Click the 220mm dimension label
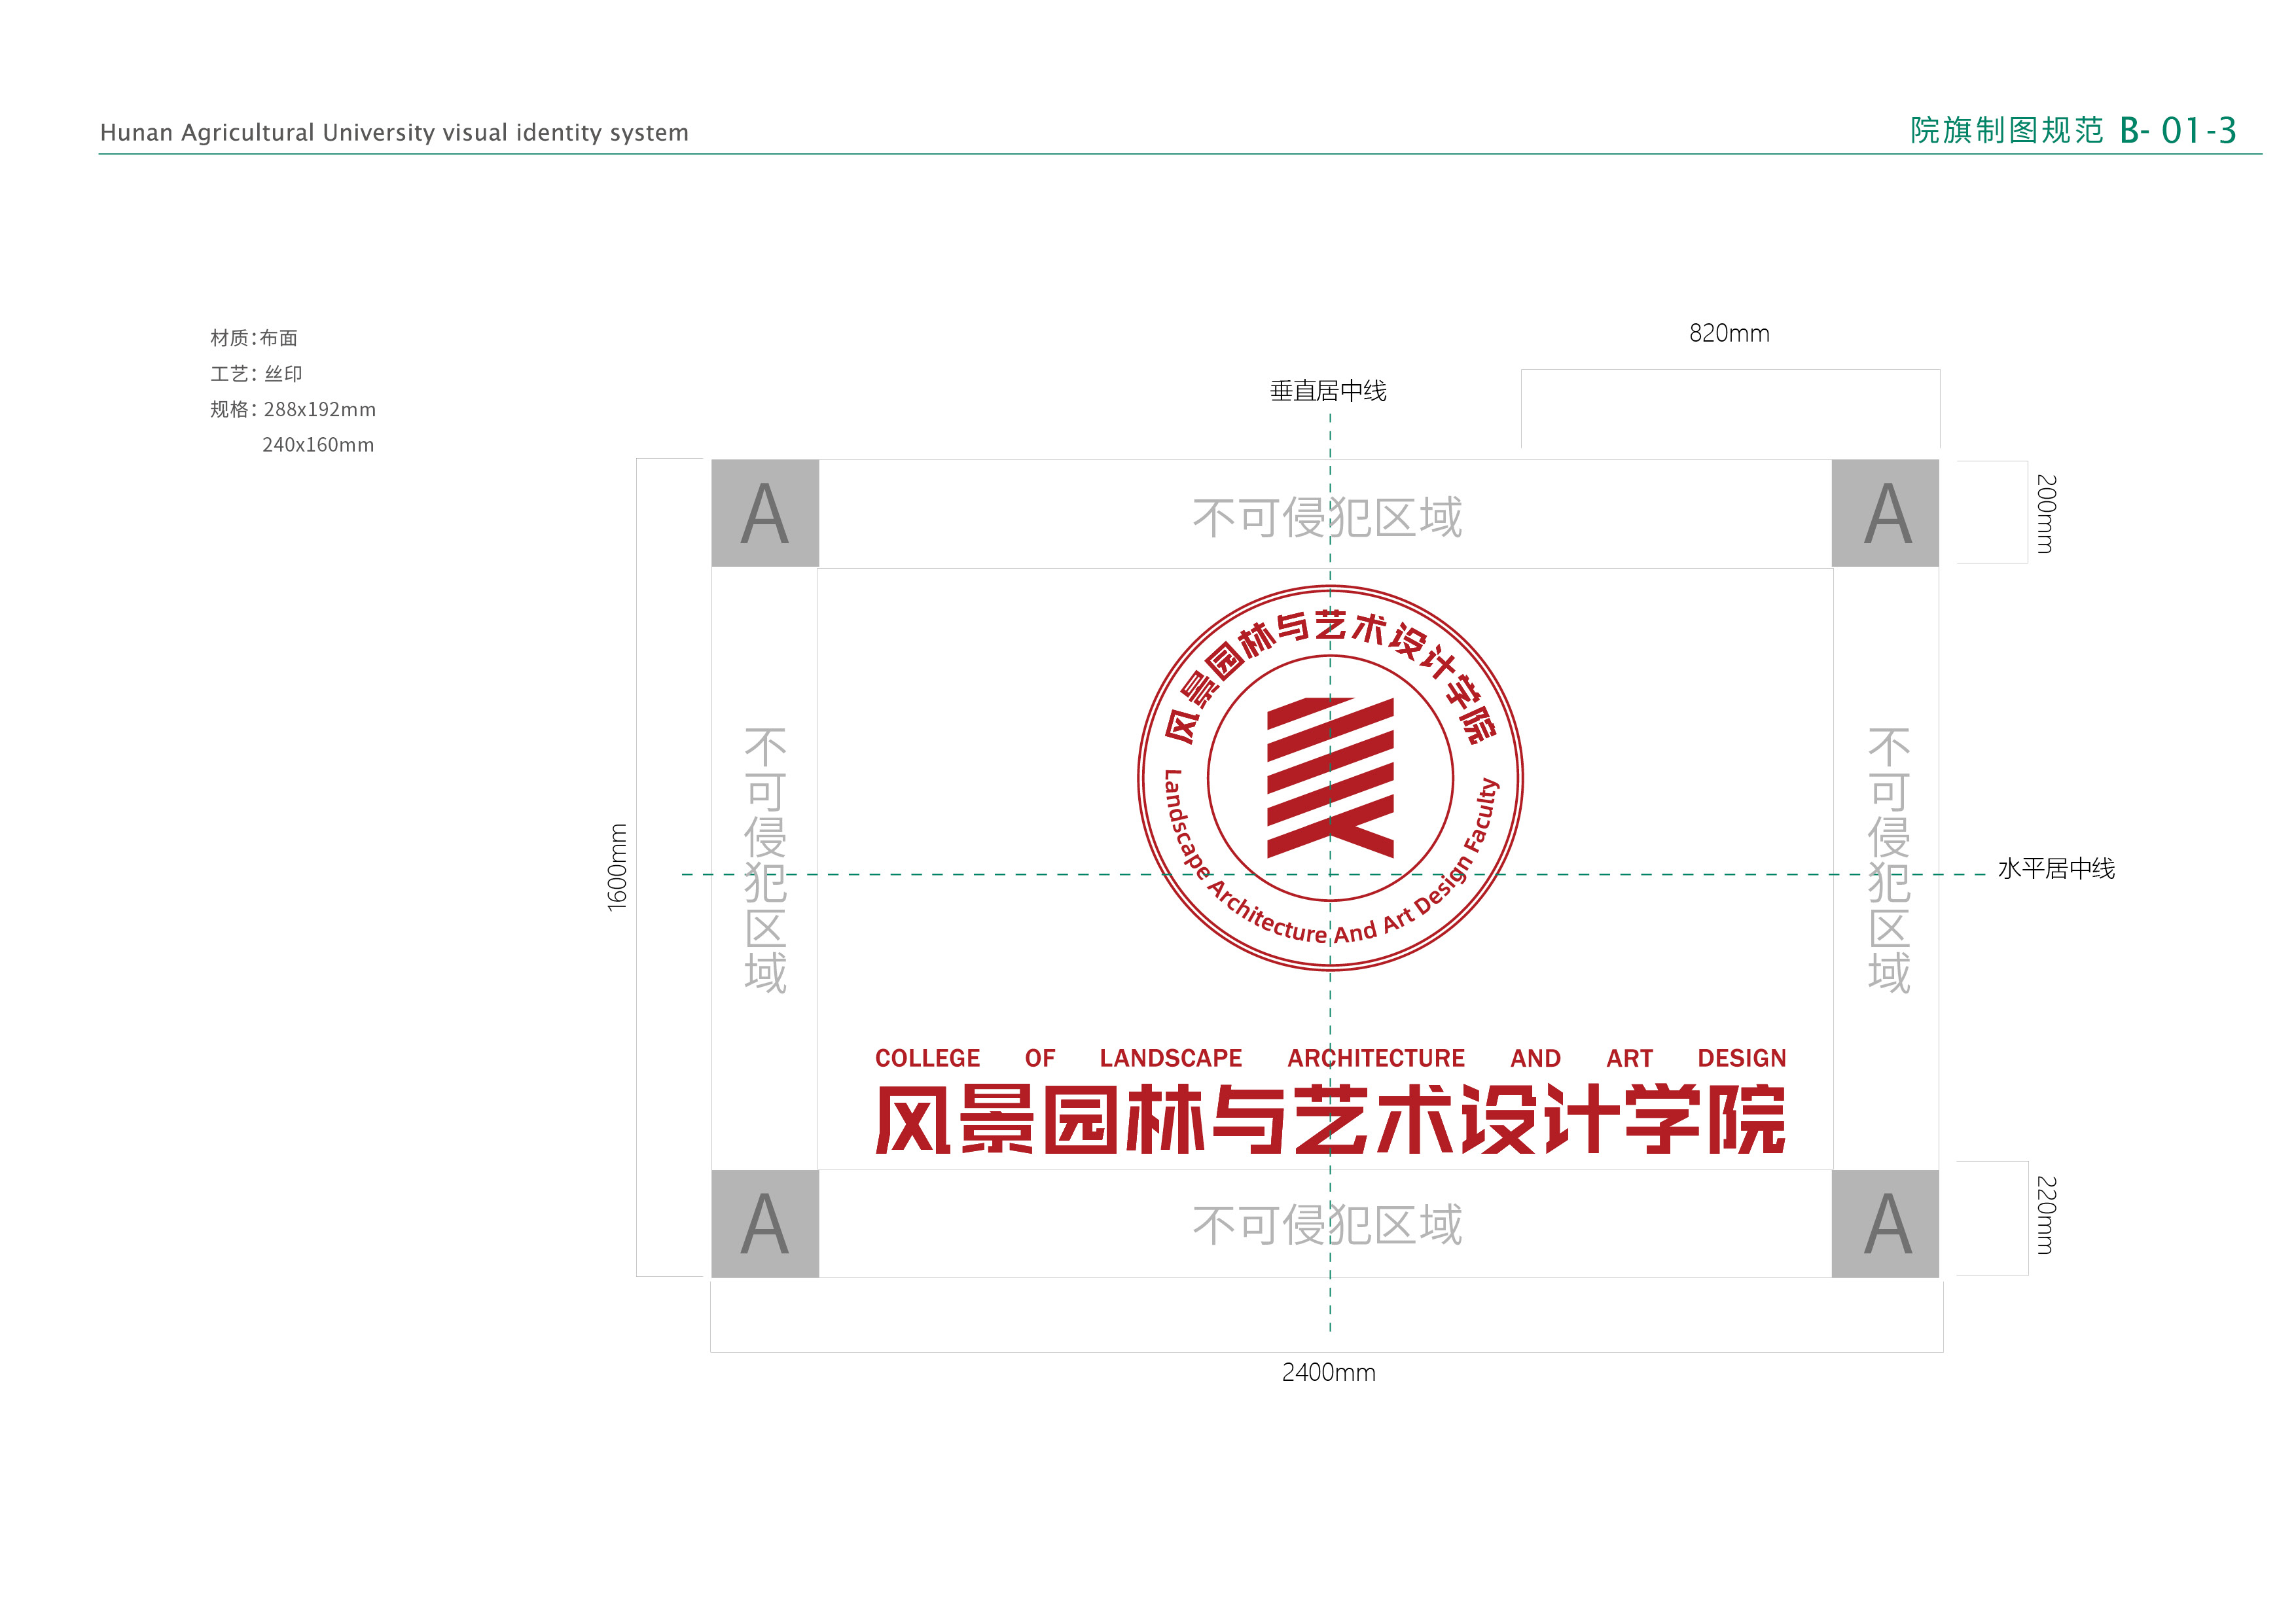Image resolution: width=2296 pixels, height=1623 pixels. [2046, 1215]
